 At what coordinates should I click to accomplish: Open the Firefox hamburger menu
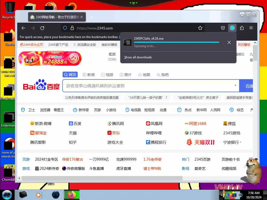[251, 28]
